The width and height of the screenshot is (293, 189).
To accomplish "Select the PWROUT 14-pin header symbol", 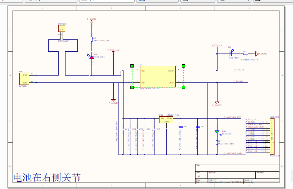I will tap(272, 136).
